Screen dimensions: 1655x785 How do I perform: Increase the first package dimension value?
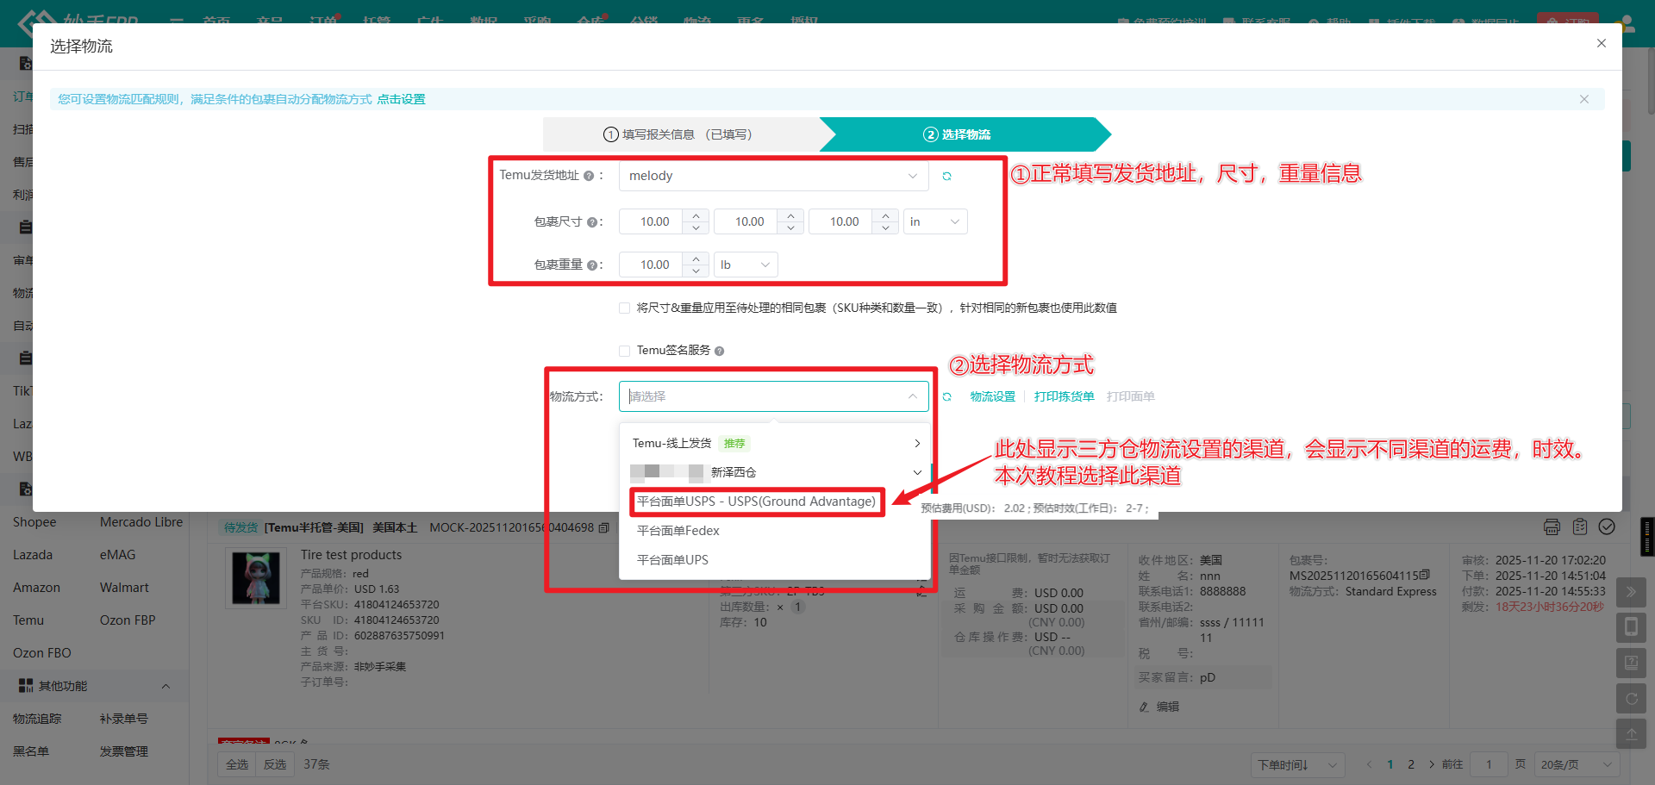(696, 215)
